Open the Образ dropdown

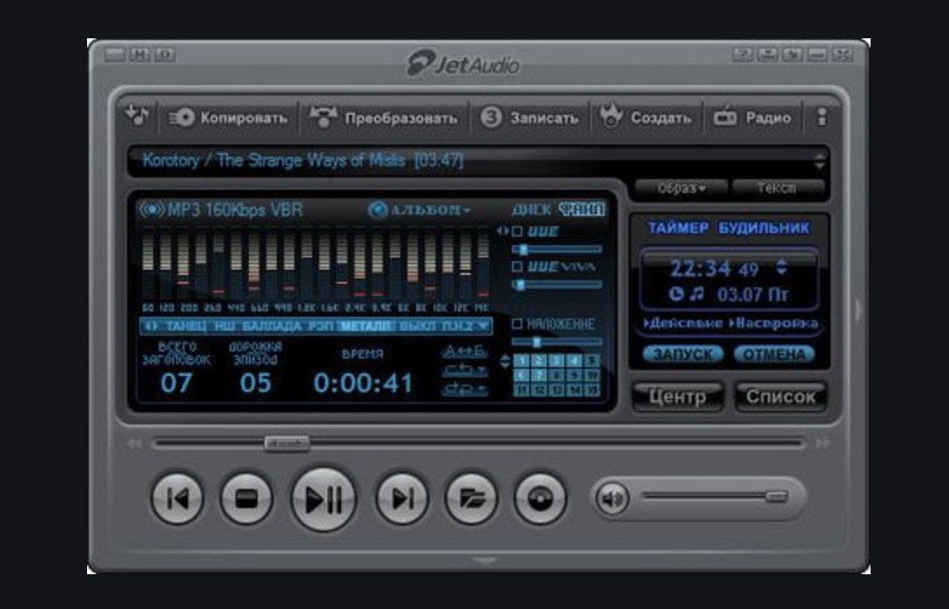coord(681,188)
